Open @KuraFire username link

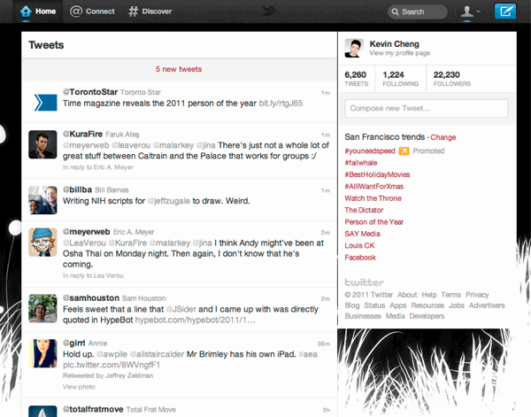click(82, 135)
